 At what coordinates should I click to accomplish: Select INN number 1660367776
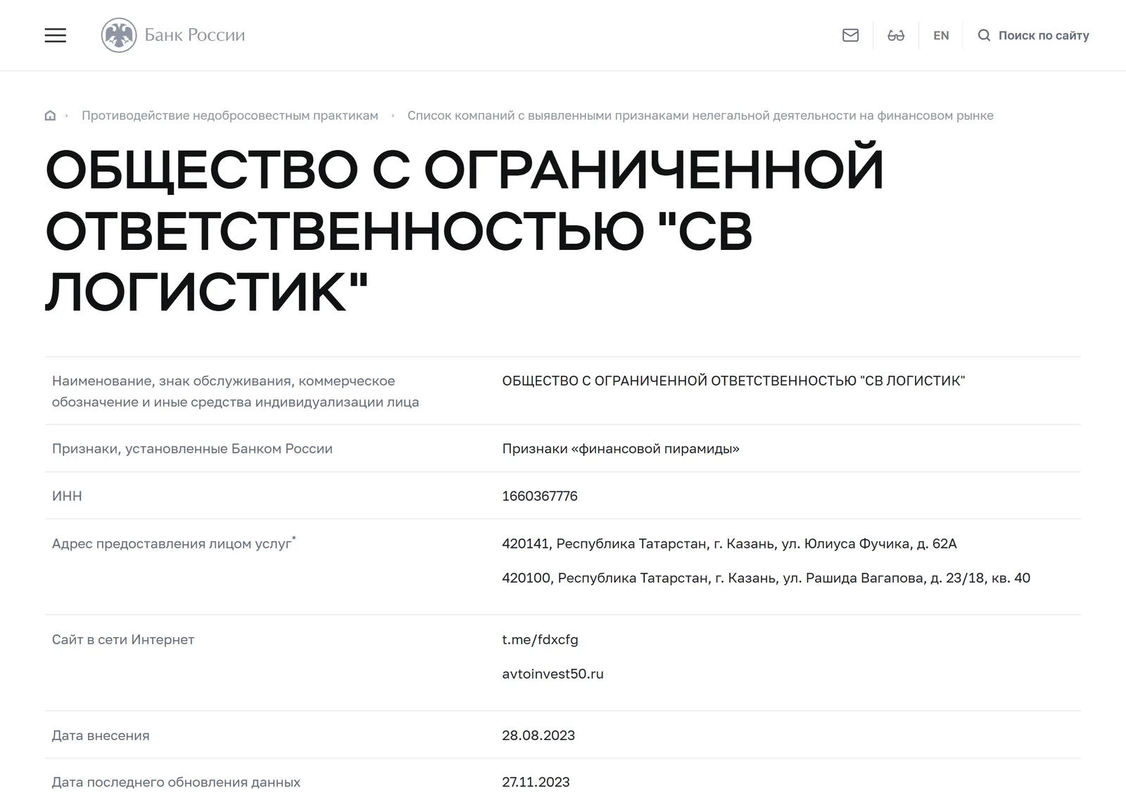pyautogui.click(x=540, y=496)
